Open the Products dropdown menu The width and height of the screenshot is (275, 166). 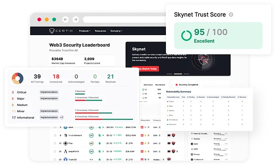pos(85,31)
